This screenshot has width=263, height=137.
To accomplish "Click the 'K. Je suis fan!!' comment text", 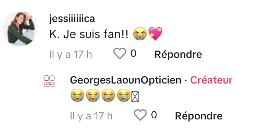I will coord(89,34).
